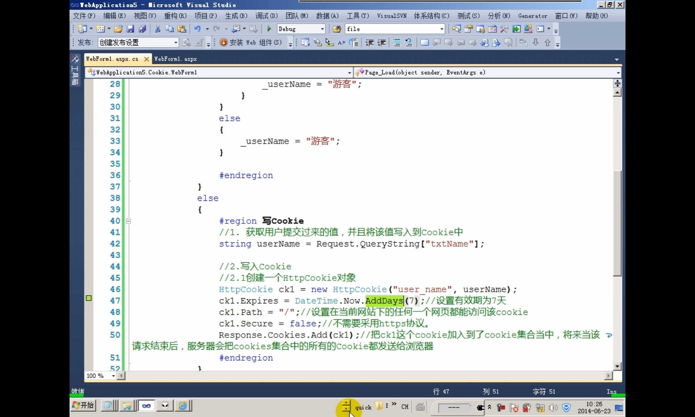Screen dimensions: 695x417
Task: Click the Decrease Indent icon
Action: pos(369,42)
